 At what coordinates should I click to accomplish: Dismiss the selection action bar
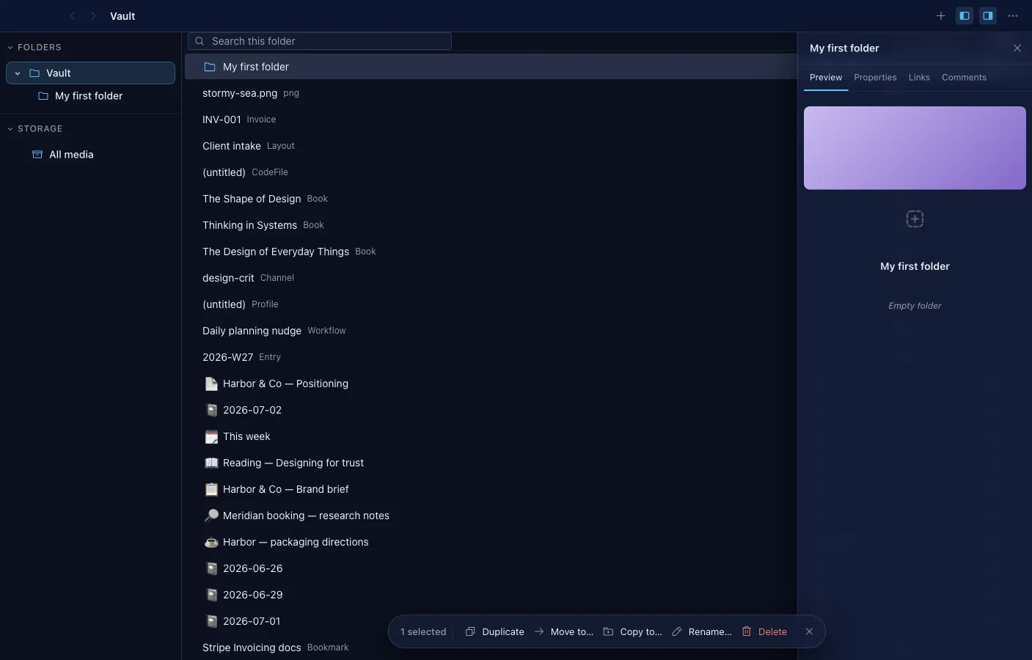point(809,631)
